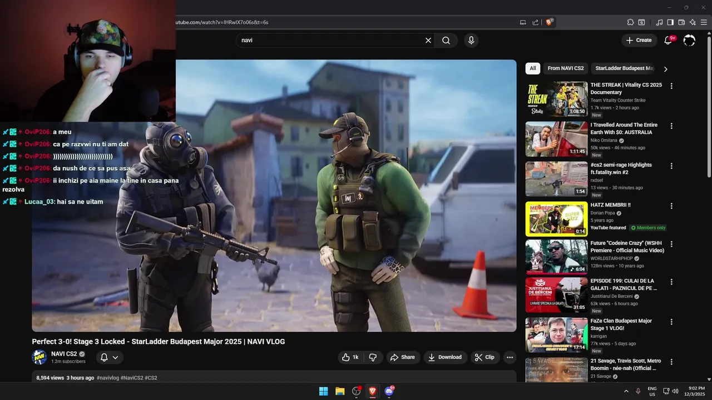
Task: Open options for Travelled Around Earth video
Action: [671, 126]
